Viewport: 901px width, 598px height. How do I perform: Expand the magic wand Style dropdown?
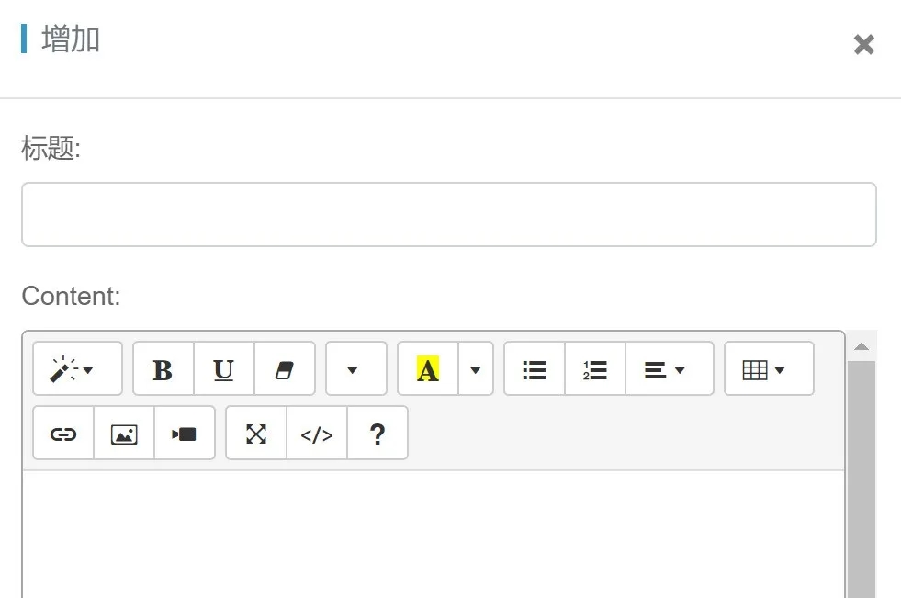point(77,369)
